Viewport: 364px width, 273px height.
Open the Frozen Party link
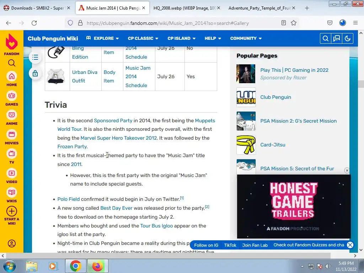pyautogui.click(x=72, y=146)
